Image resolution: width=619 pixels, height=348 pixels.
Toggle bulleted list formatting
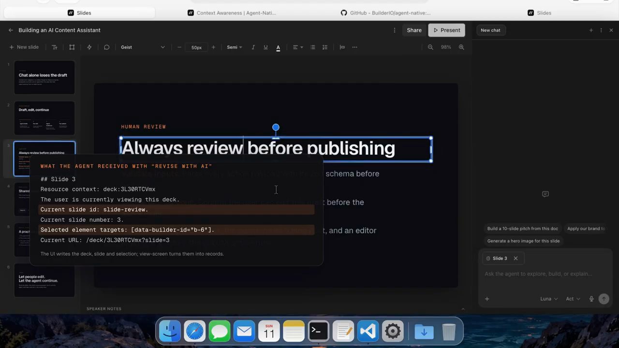[313, 47]
